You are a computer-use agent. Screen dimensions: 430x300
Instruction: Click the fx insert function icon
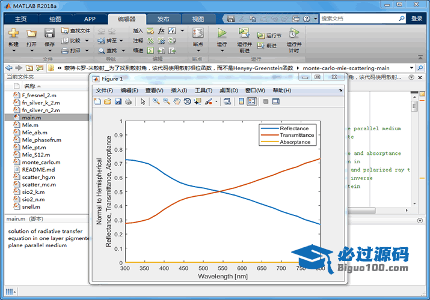point(161,31)
